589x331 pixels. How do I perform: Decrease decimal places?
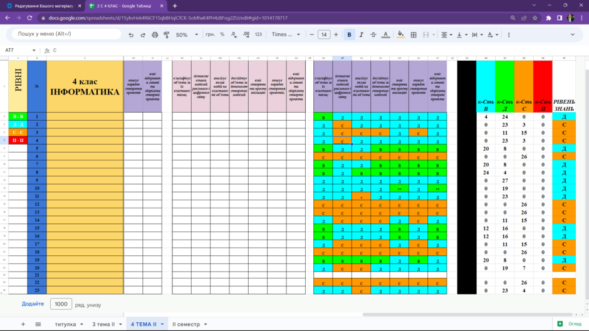pos(234,34)
